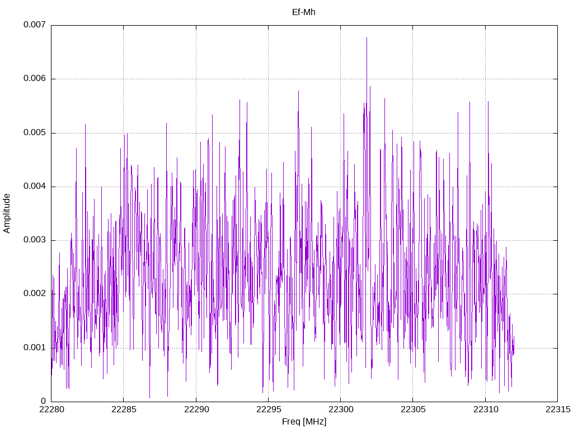Click the x-axis tick label 22305
The image size is (573, 429).
pos(414,409)
